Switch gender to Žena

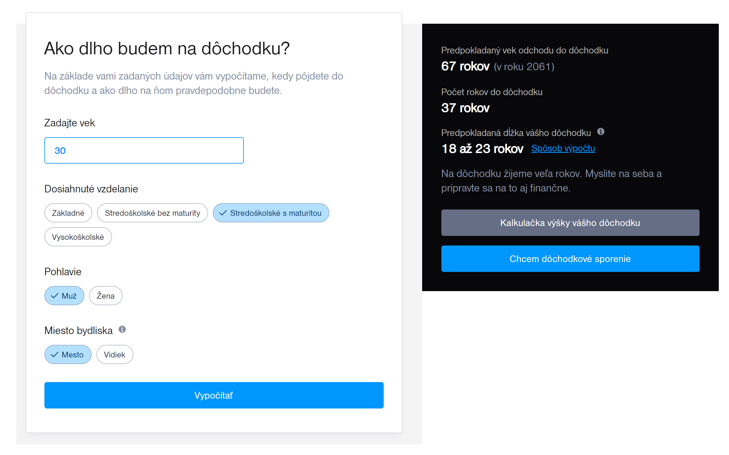point(105,296)
